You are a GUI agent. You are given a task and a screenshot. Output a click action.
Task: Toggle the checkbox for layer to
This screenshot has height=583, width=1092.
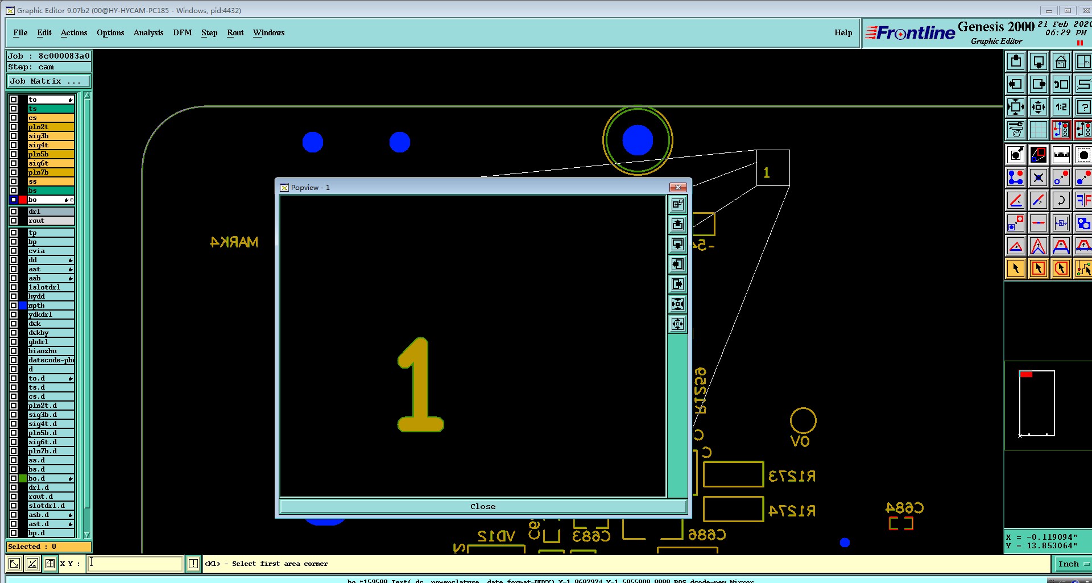tap(14, 100)
